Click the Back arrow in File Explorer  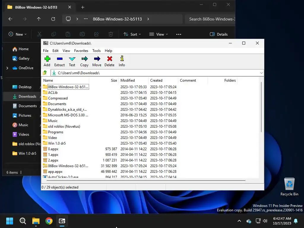coord(10,19)
